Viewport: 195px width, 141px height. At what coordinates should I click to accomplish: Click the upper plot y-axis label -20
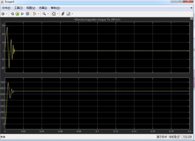pyautogui.click(x=3, y=68)
